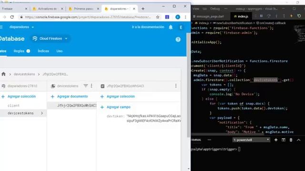This screenshot has height=171, width=305.
Task: Select the client collection
Action: 14,105
